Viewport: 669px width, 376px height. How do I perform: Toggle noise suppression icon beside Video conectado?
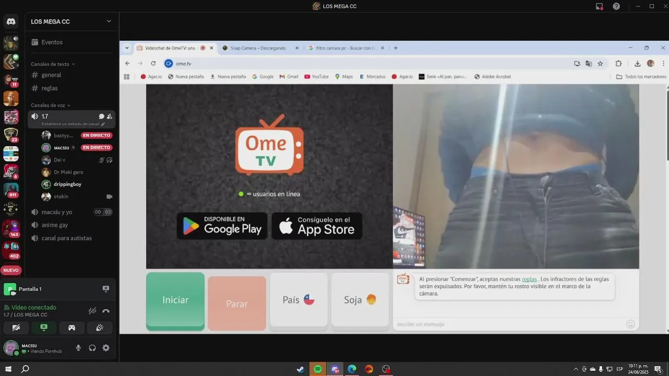92,311
